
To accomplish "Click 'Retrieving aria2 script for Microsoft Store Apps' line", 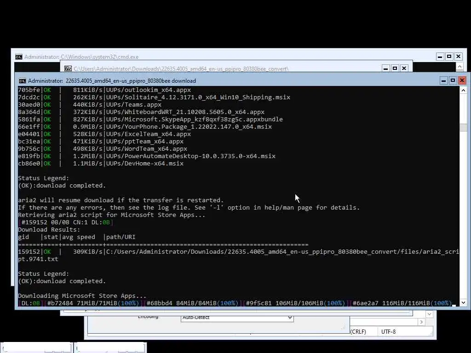I will pos(111,215).
